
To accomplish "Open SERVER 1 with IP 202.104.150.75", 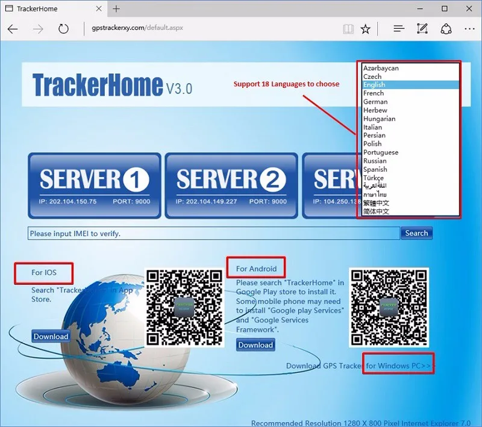I will pyautogui.click(x=95, y=185).
